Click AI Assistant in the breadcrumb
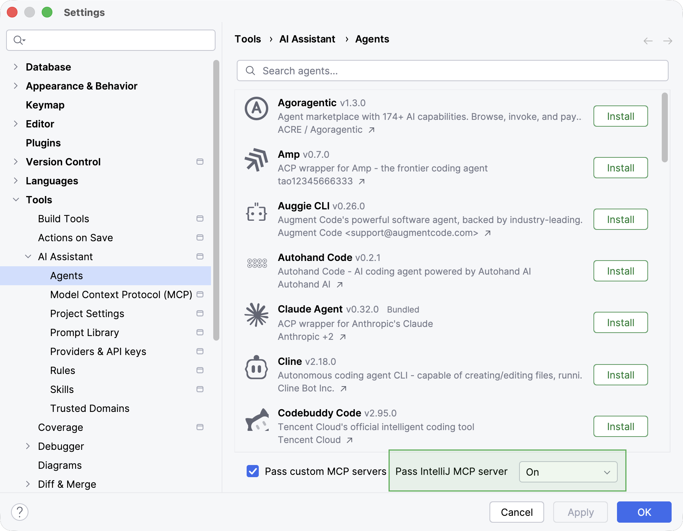Screen dimensions: 683x531 coord(307,39)
